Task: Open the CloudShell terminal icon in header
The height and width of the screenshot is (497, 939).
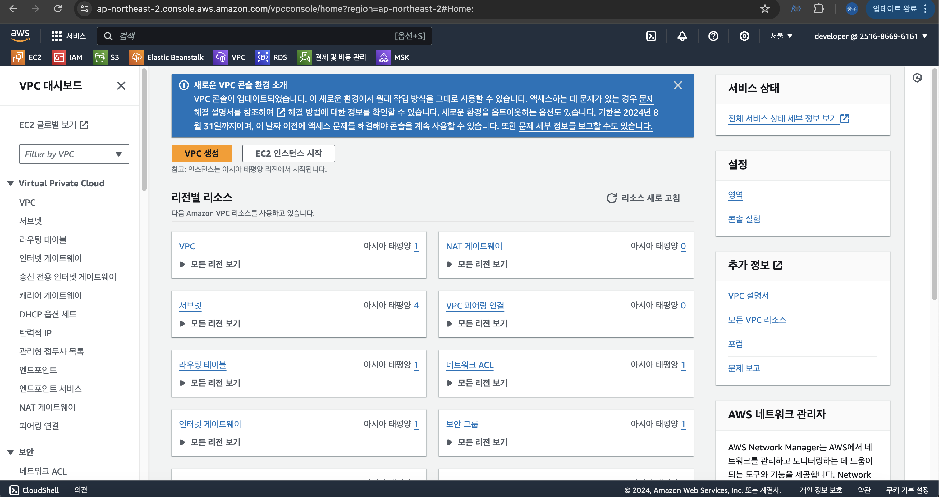Action: (x=651, y=36)
